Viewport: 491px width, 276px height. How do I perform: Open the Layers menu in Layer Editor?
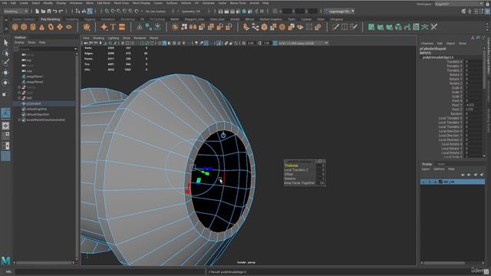(x=426, y=169)
